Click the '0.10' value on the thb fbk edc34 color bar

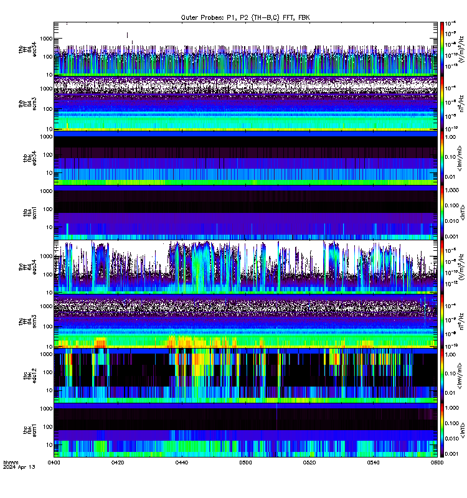[x=450, y=157]
